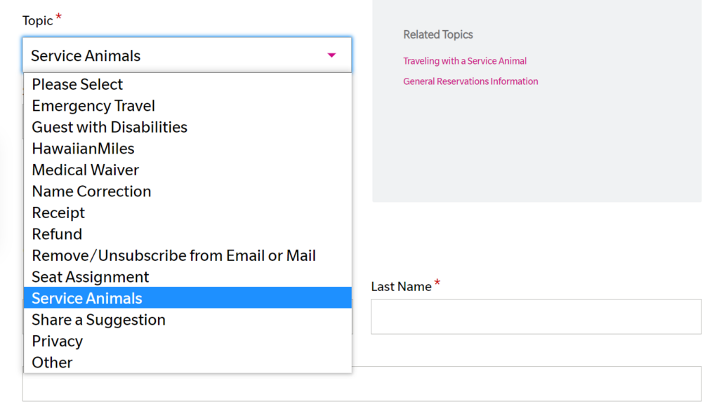This screenshot has height=404, width=719.
Task: Select 'Name Correction' topic option
Action: coord(187,191)
